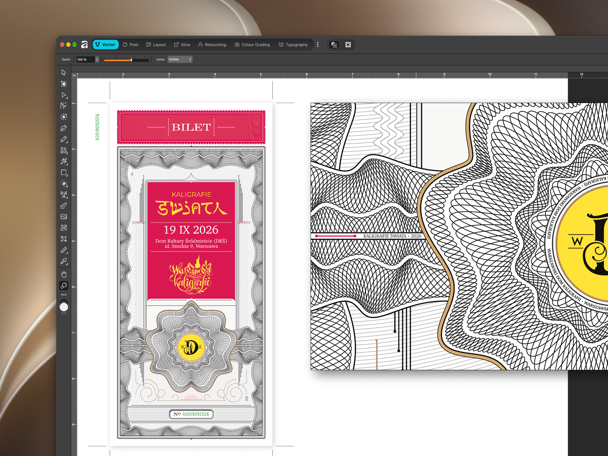Select the Gradient fill tool
The image size is (608, 456).
point(64,161)
